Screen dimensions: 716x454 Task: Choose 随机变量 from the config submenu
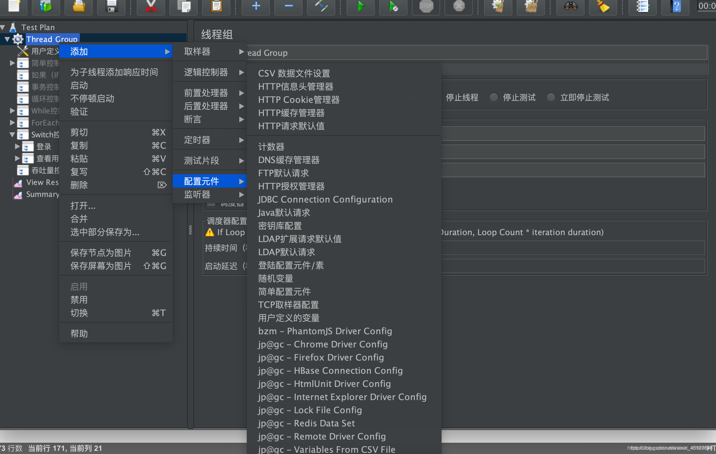click(344, 279)
